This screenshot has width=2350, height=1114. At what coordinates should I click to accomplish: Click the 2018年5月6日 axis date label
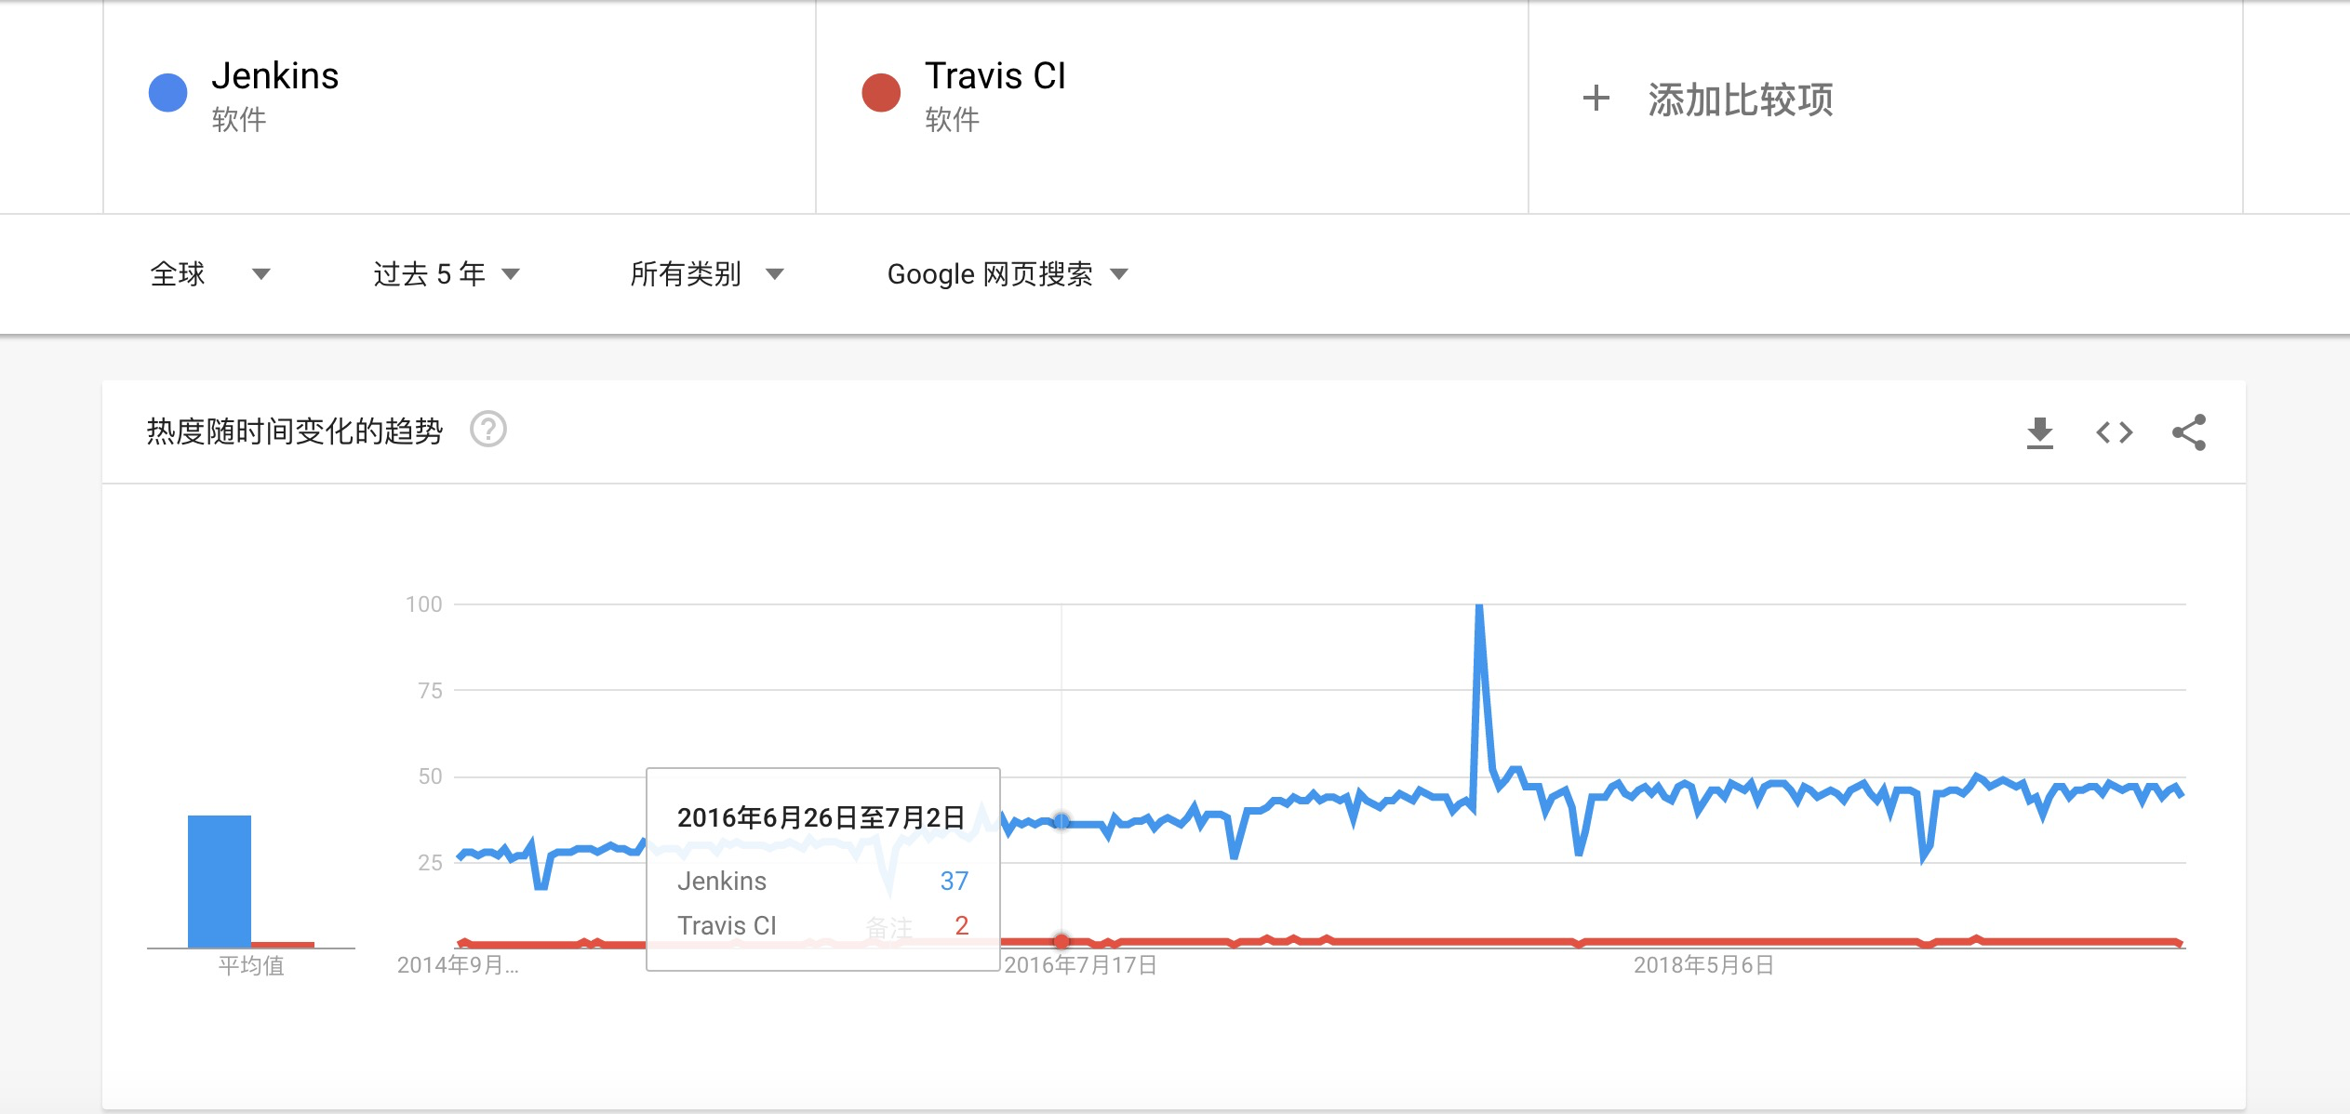click(x=1703, y=965)
